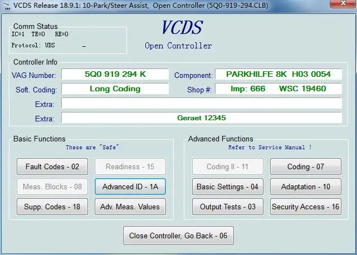Click the VCDS icon in title bar
Viewport: 357px width, 255px height.
7,6
